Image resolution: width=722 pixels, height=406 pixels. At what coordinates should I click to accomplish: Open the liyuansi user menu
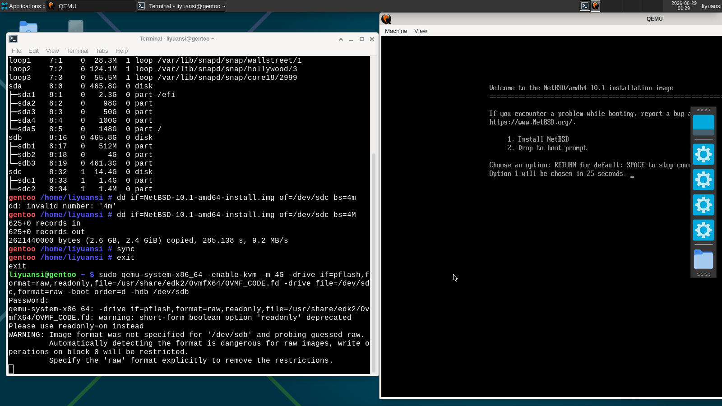click(x=711, y=6)
